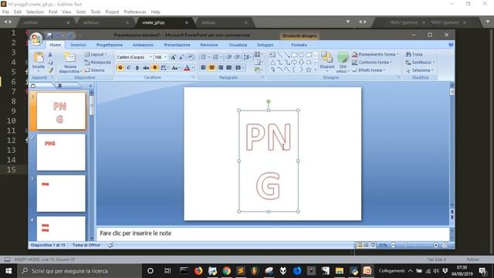Viewport: 494px width, 278px height.
Task: Toggle bold (G) formatting
Action: click(x=120, y=68)
